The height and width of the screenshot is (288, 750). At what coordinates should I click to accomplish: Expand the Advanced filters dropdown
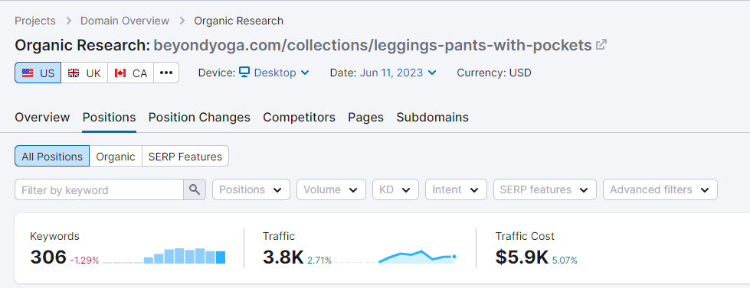point(660,189)
